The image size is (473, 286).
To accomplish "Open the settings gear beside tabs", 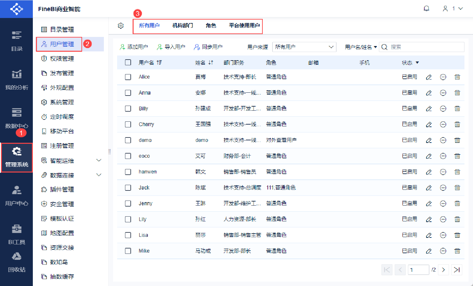I will (x=121, y=26).
